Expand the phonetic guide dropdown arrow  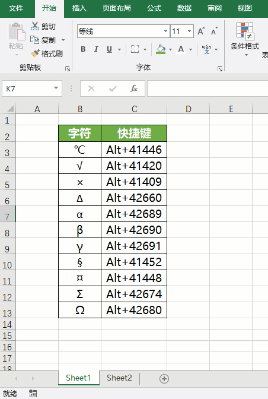[216, 49]
